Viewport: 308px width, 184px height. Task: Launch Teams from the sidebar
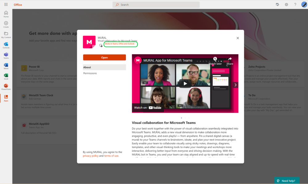6,56
